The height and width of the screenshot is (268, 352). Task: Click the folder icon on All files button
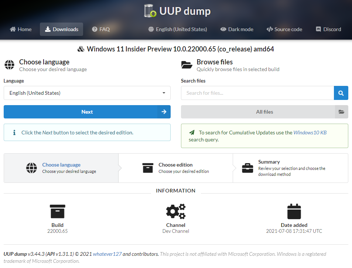click(341, 112)
